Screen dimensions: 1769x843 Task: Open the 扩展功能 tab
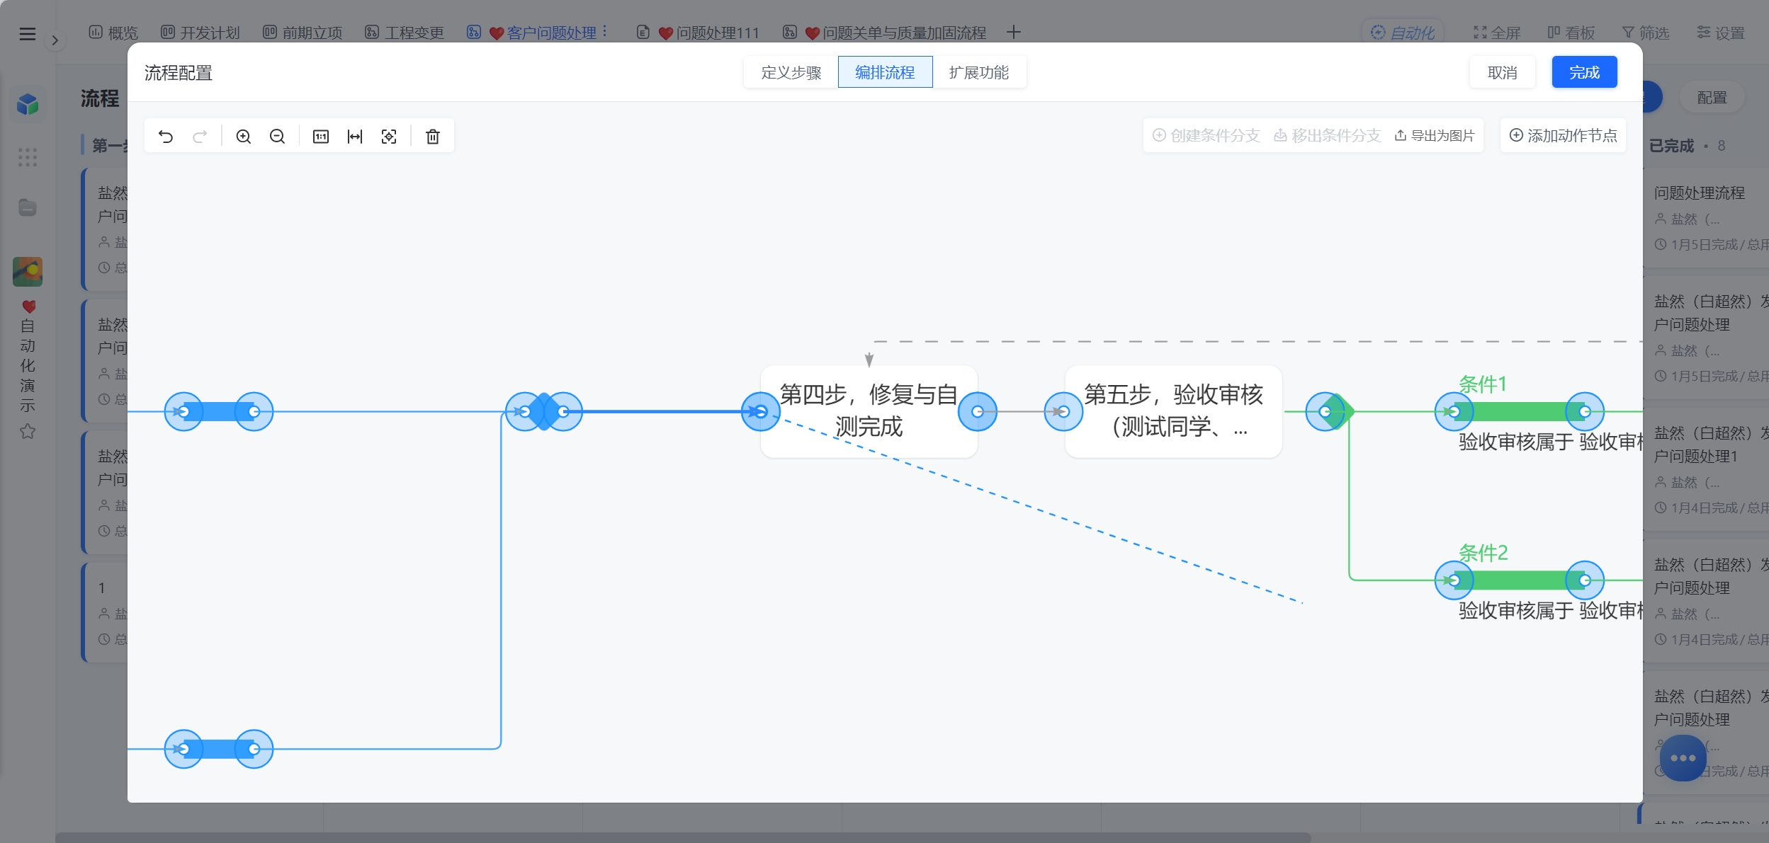(x=979, y=72)
